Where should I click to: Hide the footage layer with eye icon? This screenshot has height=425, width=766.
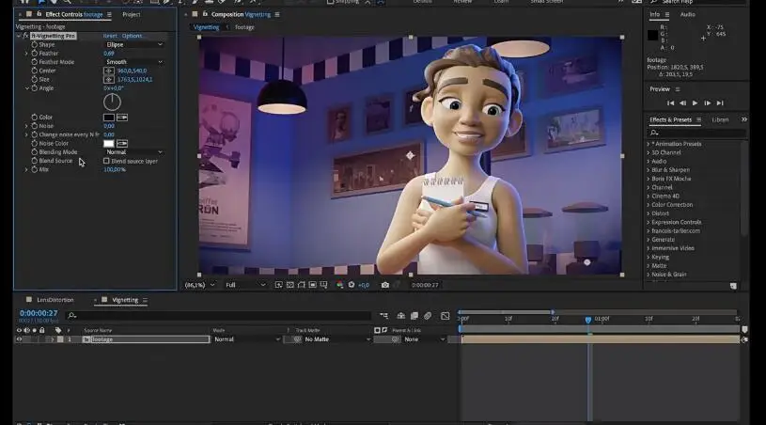point(19,339)
